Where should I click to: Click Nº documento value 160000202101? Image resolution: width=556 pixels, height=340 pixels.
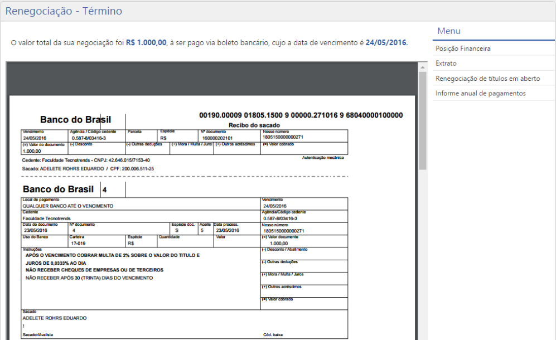[217, 138]
